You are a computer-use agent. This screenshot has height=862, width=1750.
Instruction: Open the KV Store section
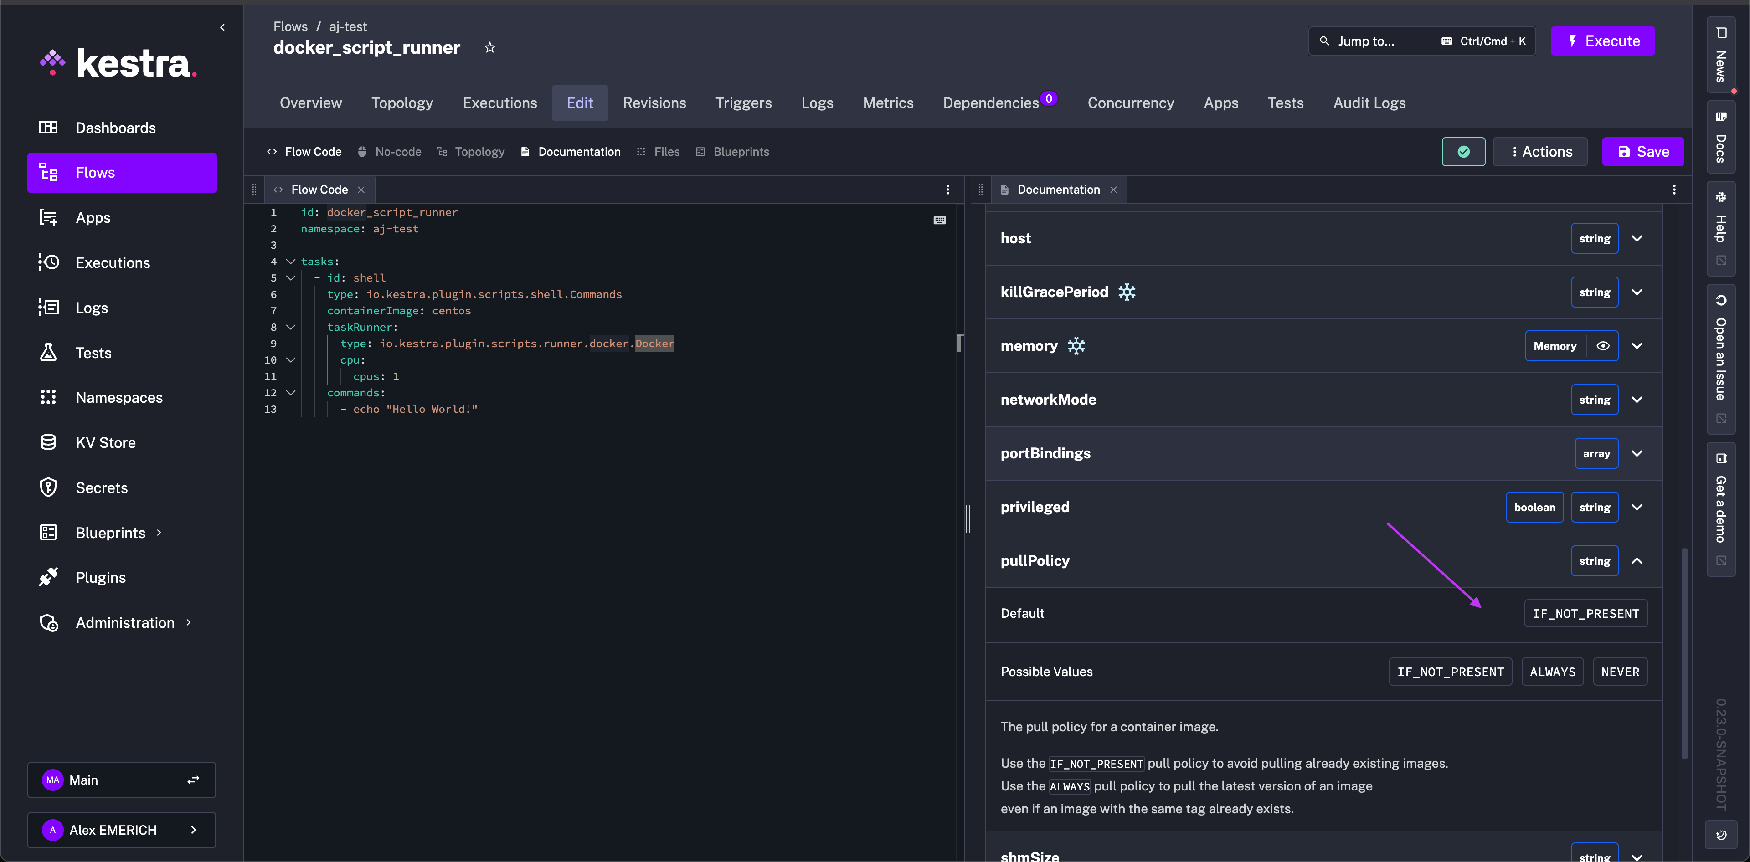(106, 441)
